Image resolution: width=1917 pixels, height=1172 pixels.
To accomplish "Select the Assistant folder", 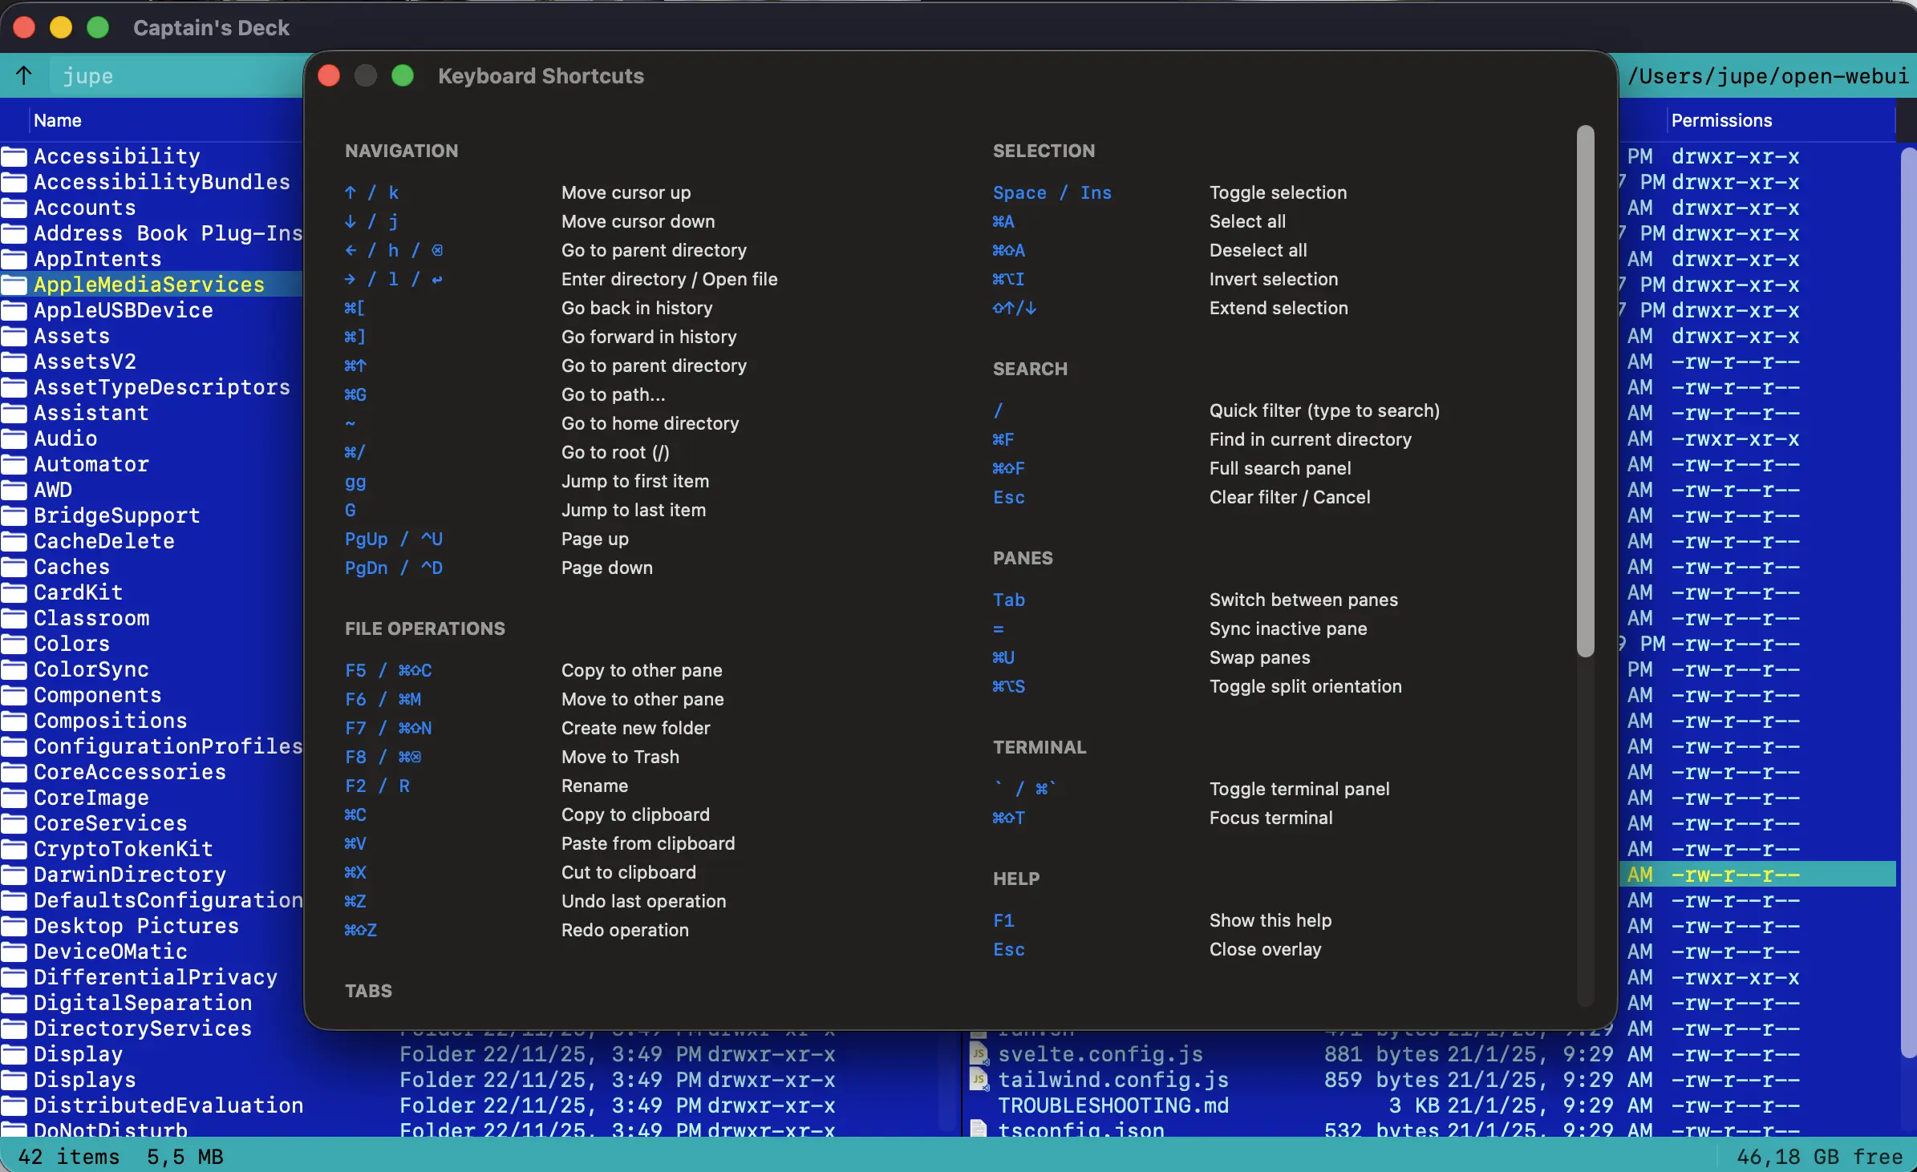I will tap(91, 413).
